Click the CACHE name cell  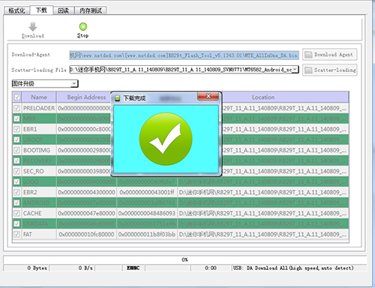point(39,213)
